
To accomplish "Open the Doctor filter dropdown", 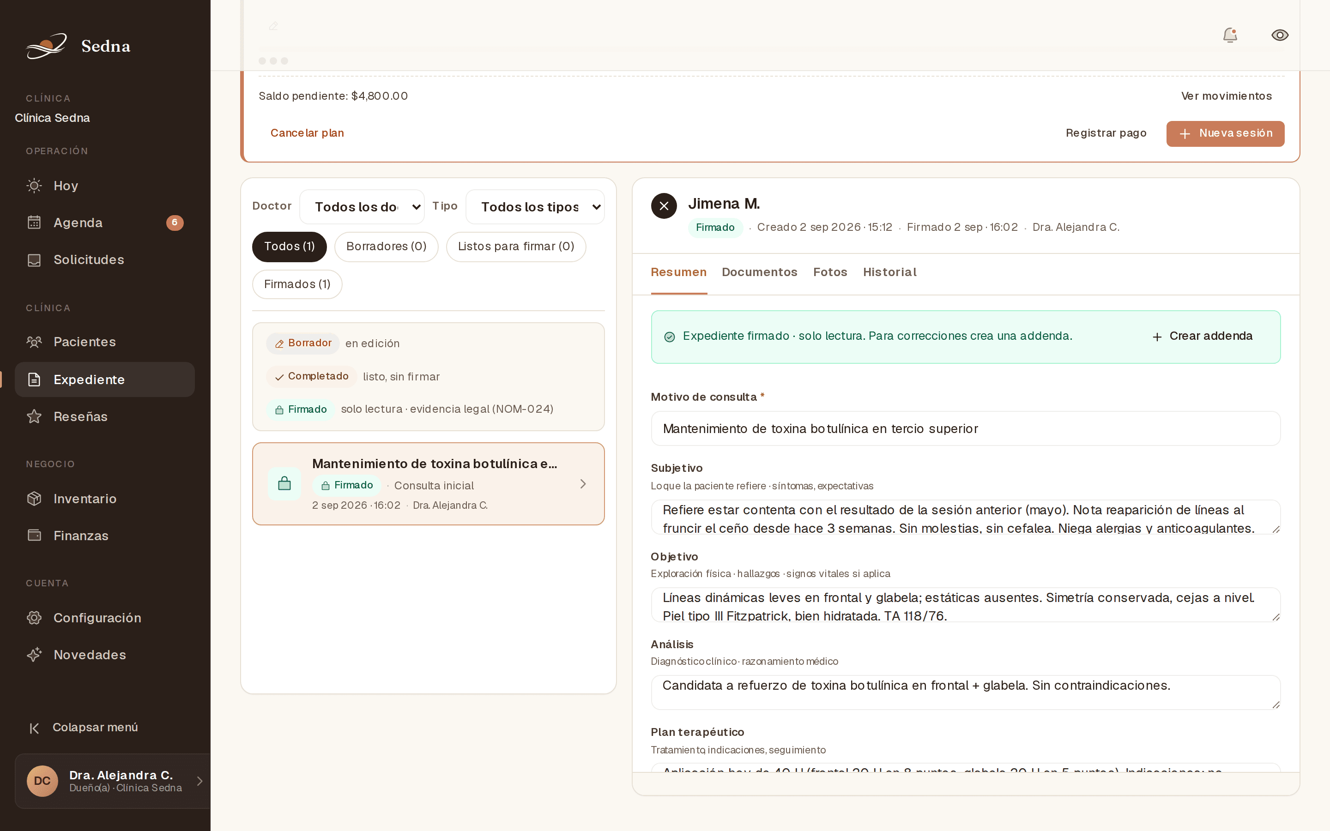I will click(x=362, y=207).
